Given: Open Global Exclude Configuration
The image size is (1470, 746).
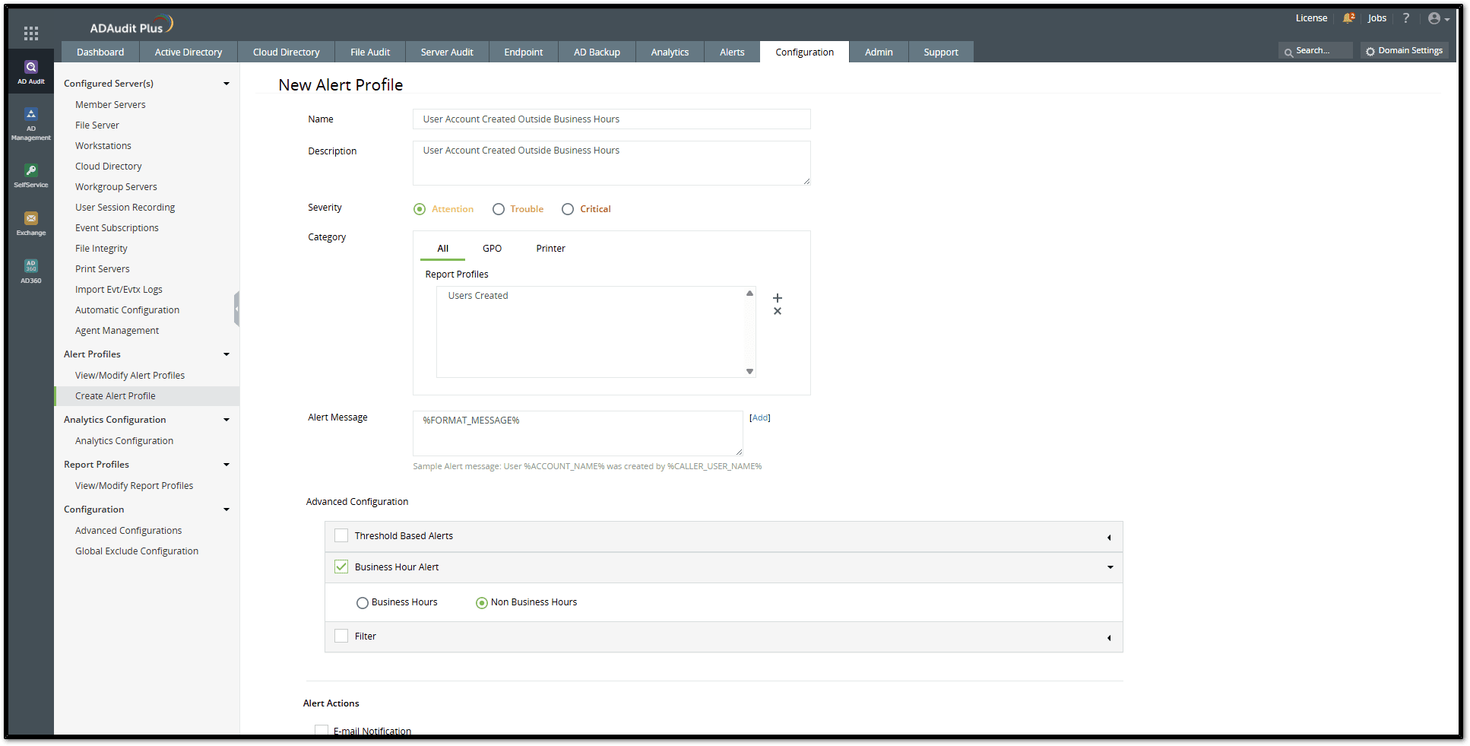Looking at the screenshot, I should click(137, 551).
